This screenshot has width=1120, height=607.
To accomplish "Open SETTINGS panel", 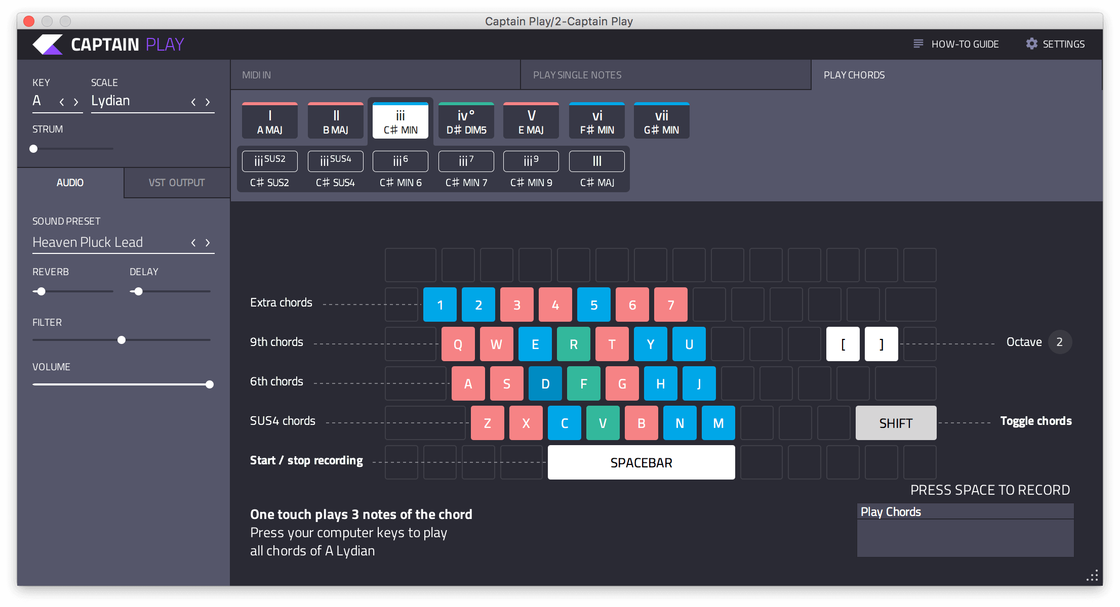I will pos(1058,44).
